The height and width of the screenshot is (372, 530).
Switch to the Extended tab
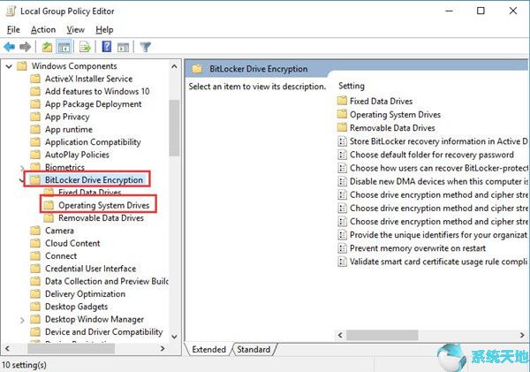pos(209,349)
